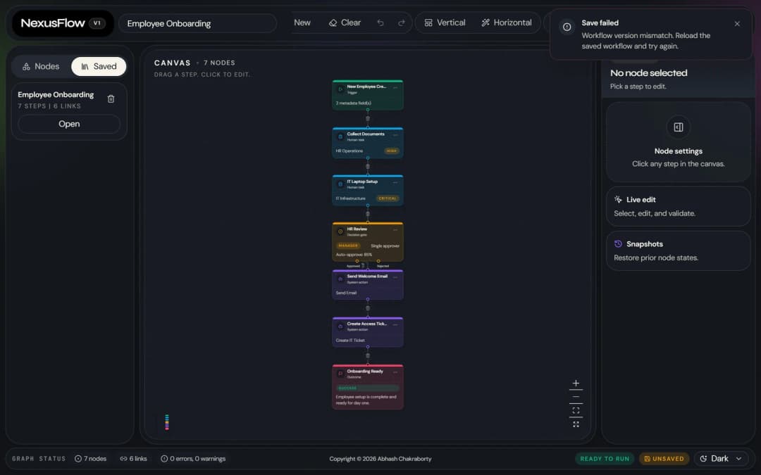Open the Live edit card
This screenshot has width=761, height=475.
coord(678,206)
